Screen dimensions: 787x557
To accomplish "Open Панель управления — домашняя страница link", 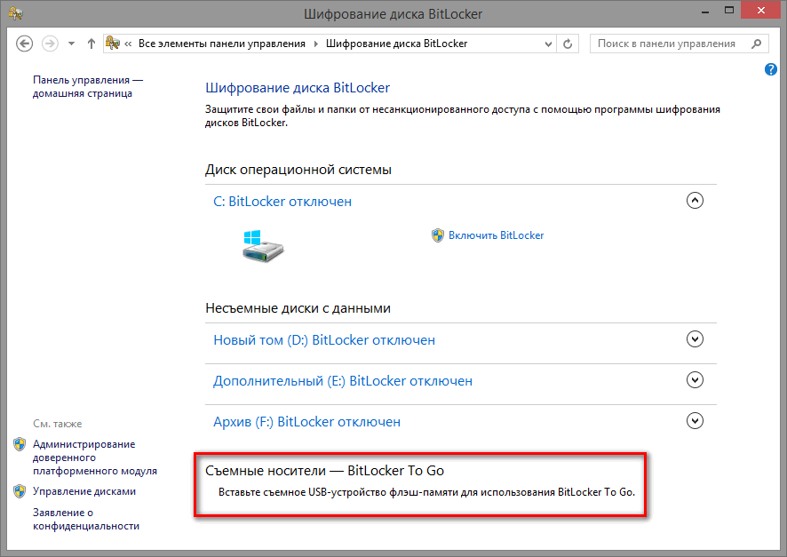I will click(x=87, y=86).
